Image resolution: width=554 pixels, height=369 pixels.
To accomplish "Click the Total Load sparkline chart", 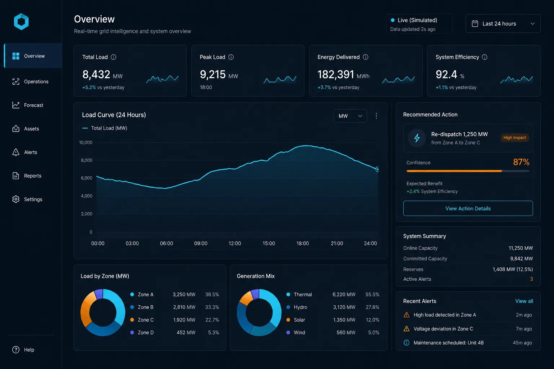I will click(162, 79).
